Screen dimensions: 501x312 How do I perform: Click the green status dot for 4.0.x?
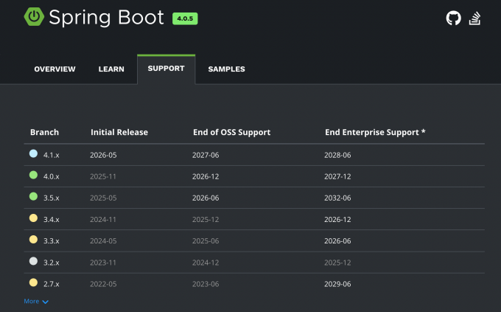coord(33,175)
